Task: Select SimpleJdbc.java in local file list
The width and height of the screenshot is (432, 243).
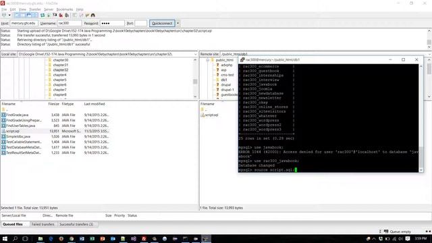Action: click(x=18, y=136)
